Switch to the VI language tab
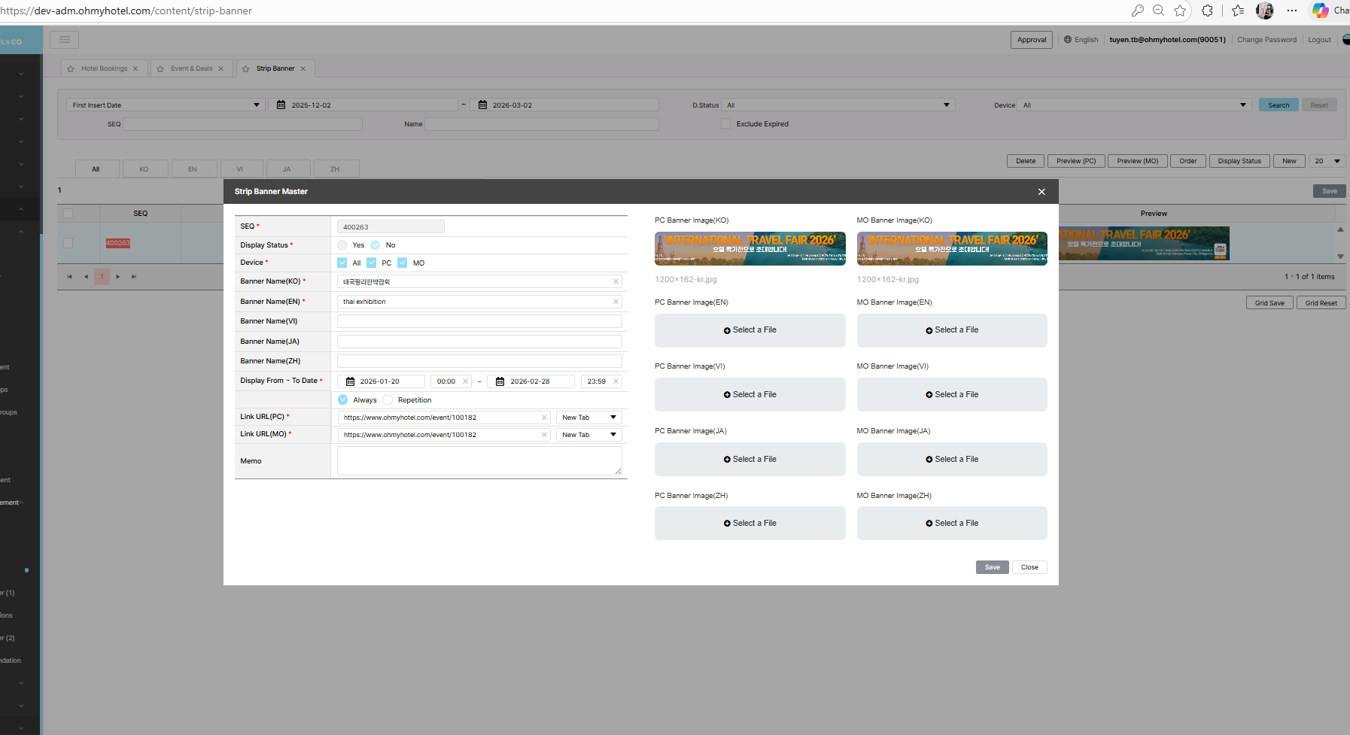 pos(240,169)
